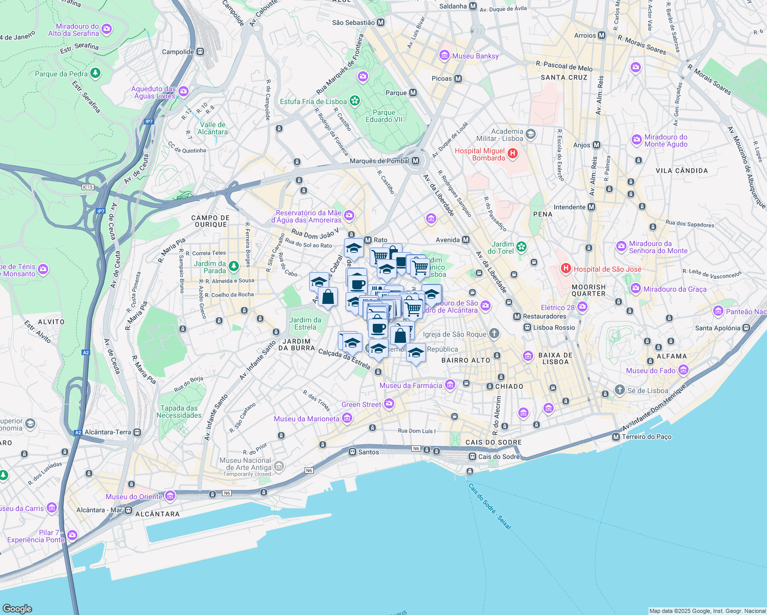Click the Museu Banksy museum icon
This screenshot has width=767, height=615.
(x=445, y=56)
